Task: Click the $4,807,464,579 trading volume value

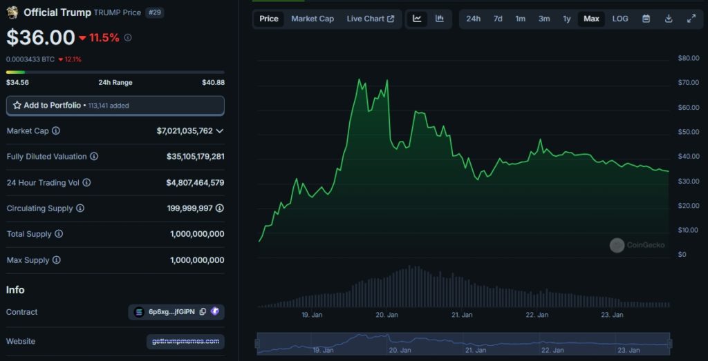Action: coord(195,182)
